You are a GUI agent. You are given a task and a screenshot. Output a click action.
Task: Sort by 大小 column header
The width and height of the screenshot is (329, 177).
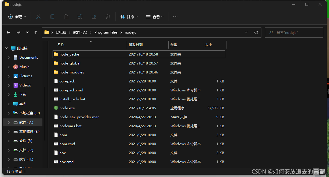click(x=208, y=45)
